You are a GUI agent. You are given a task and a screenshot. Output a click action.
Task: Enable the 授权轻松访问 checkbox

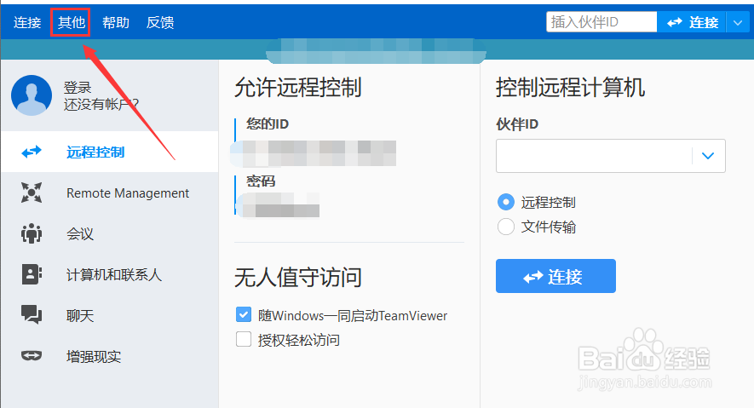click(x=244, y=339)
